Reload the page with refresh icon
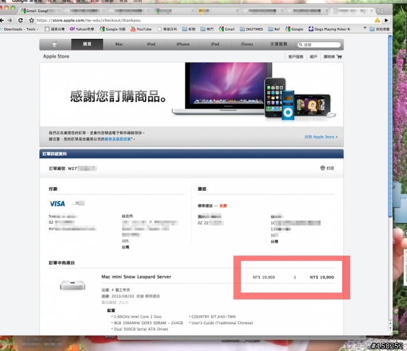This screenshot has width=407, height=351. point(20,20)
